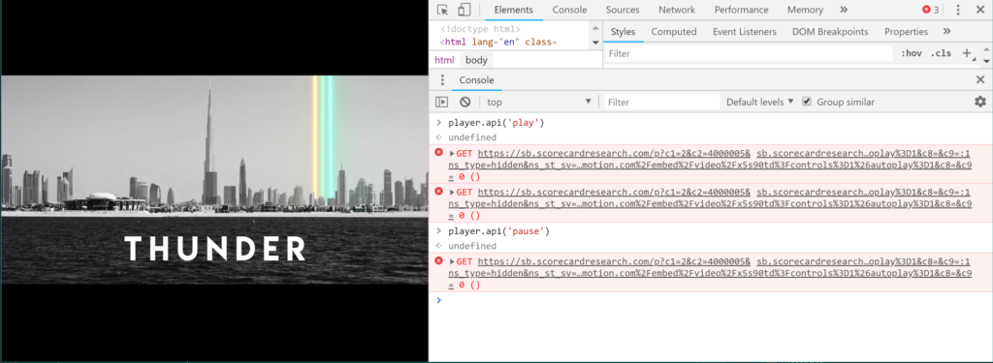Expand the second GET error entry
The image size is (993, 363).
(453, 192)
